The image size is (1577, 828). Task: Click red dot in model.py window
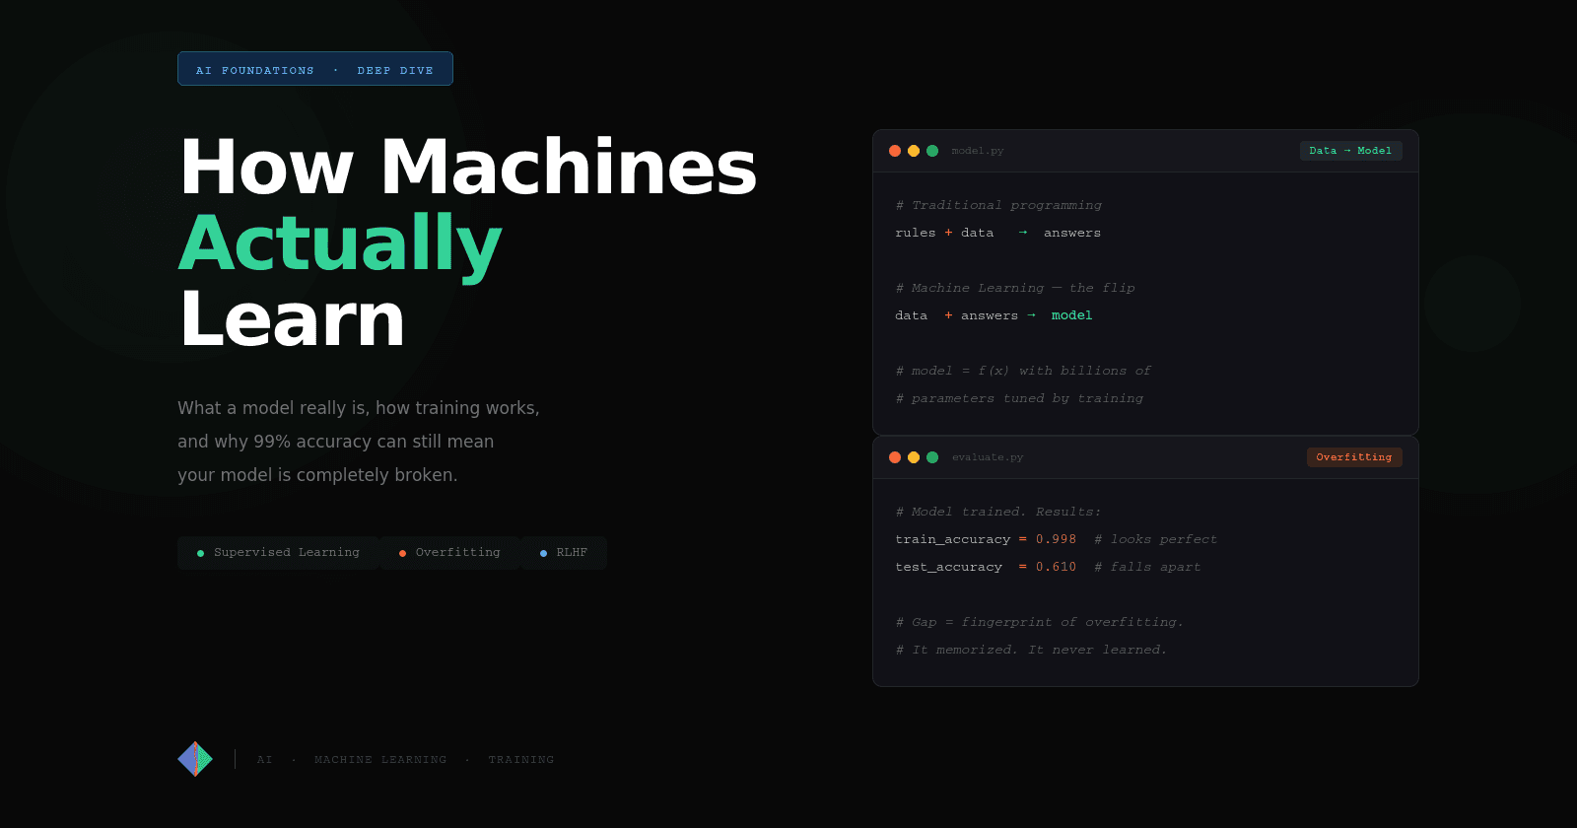click(x=895, y=151)
